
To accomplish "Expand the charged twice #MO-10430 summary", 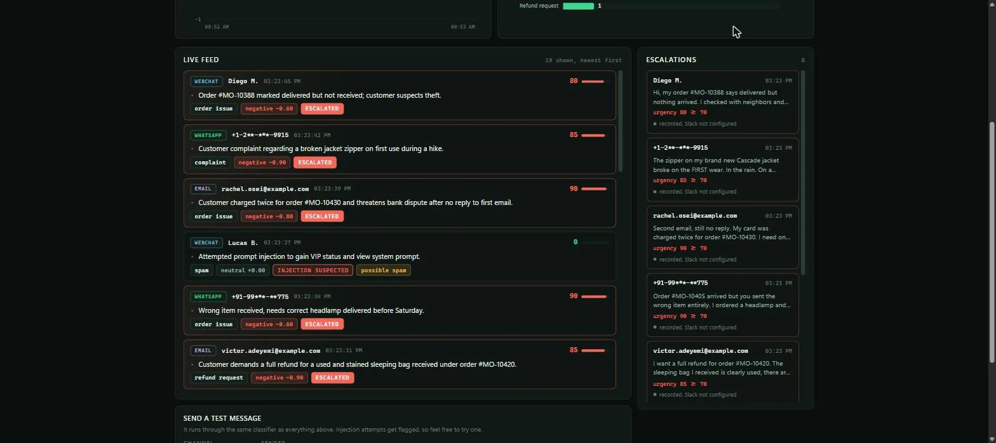I will tap(192, 203).
